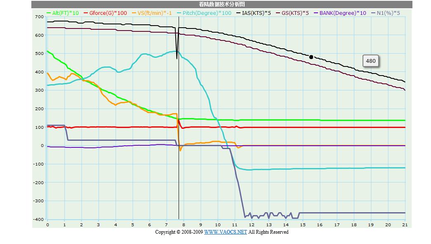Image resolution: width=431 pixels, height=244 pixels.
Task: Click the 700 label on the y-axis
Action: coord(39,17)
